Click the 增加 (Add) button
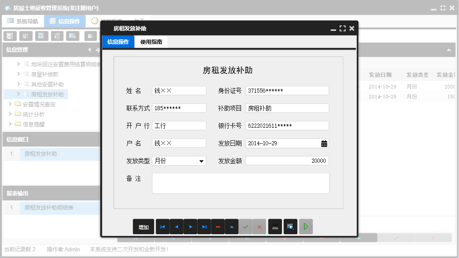Screen dimensions: 459x258 point(143,226)
